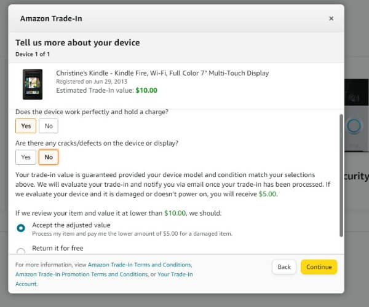369x307 pixels.
Task: Click the Return it for free label text
Action: point(58,248)
